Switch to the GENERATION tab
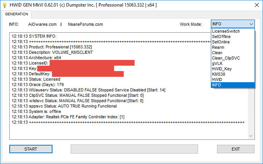Viewport: 263px width, 164px height. tap(17, 14)
